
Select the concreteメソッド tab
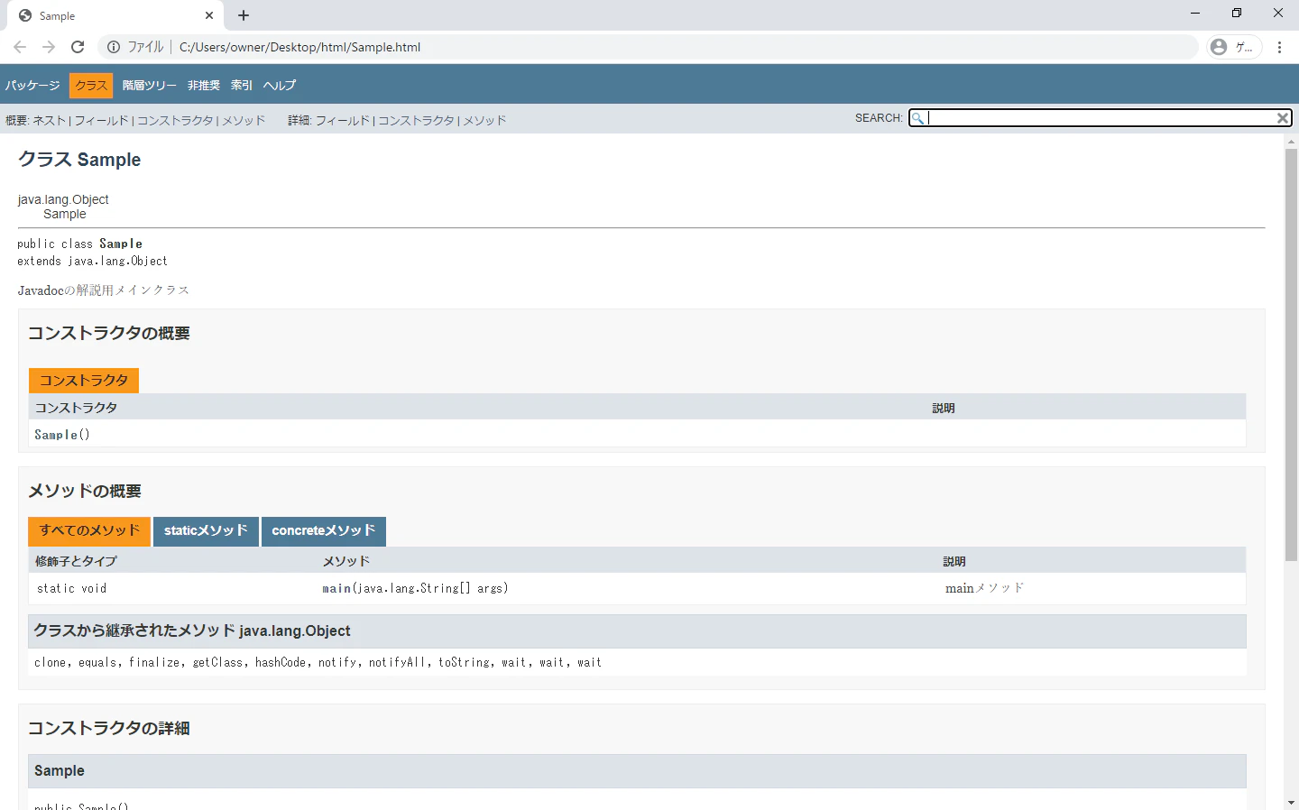[x=323, y=531]
